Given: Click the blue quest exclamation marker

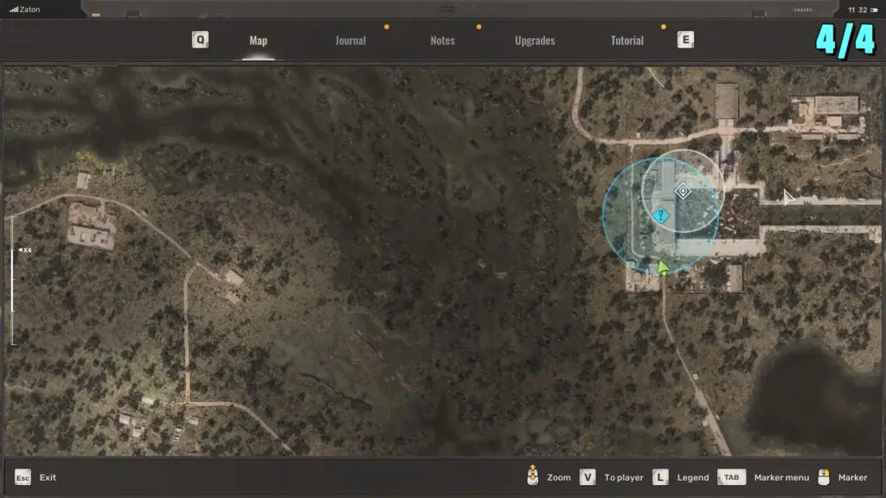Looking at the screenshot, I should [661, 215].
